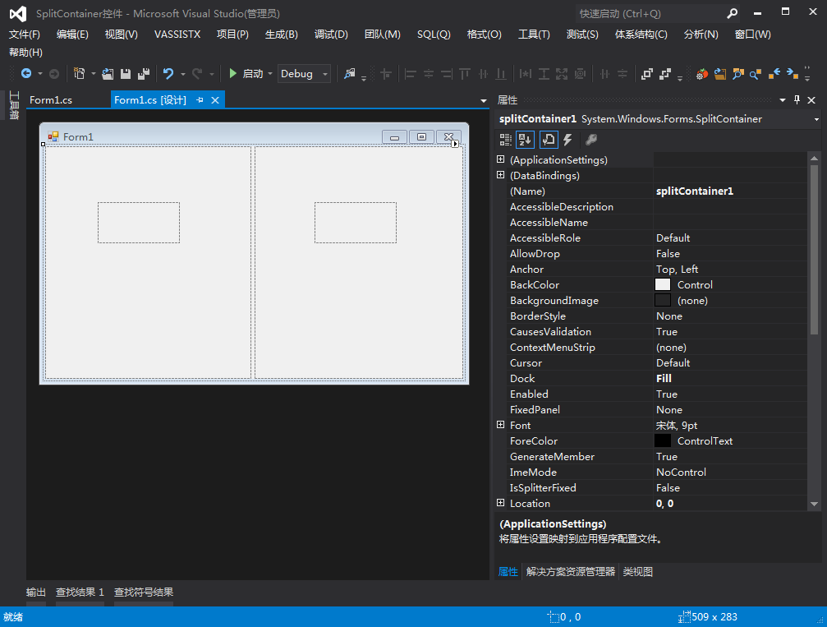Screen dimensions: 827x627
Task: Open the 类视图 panel
Action: (637, 571)
